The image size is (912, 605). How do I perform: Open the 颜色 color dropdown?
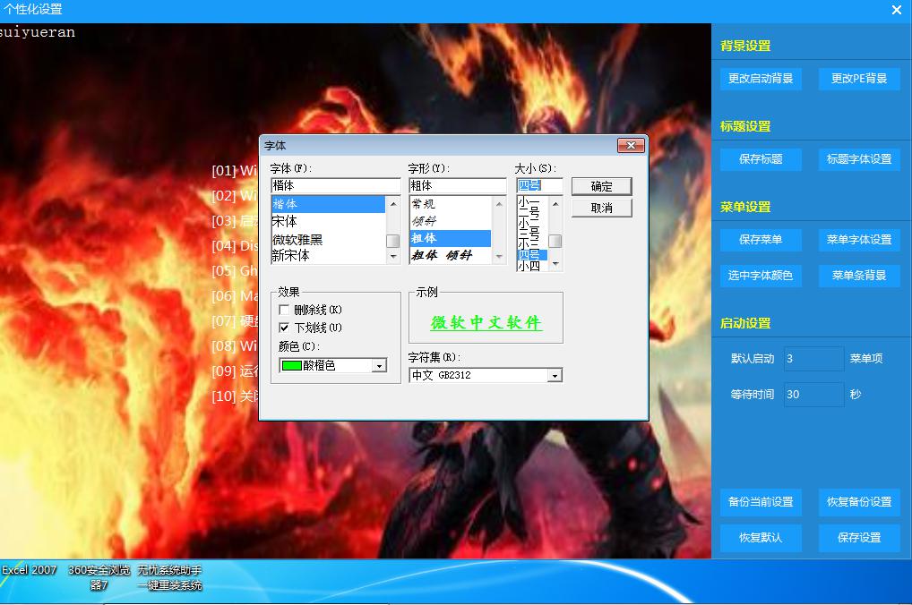pyautogui.click(x=379, y=365)
